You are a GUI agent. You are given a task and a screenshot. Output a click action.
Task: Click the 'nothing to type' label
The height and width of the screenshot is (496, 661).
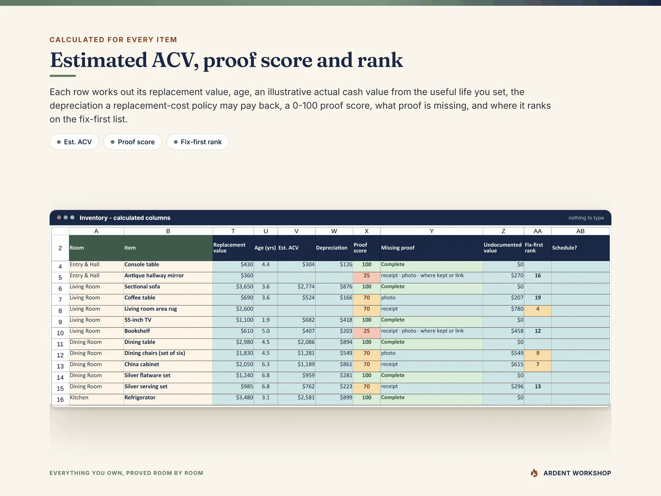(586, 218)
